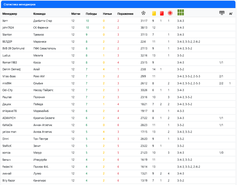Viewport: 237px width, 185px height.
Task: Open the Статистика менеджеров panel title
Action: point(20,4)
